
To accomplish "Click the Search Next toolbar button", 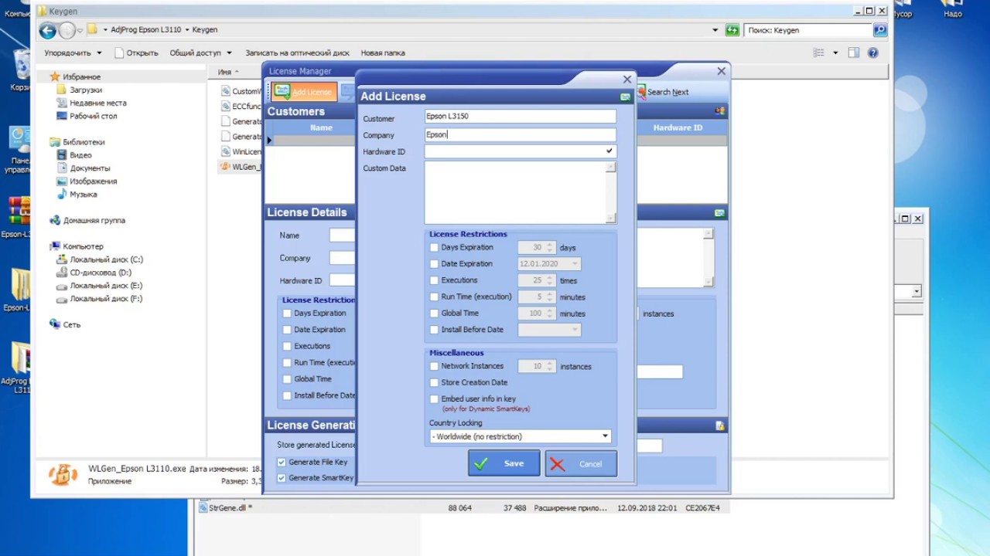I will click(662, 92).
